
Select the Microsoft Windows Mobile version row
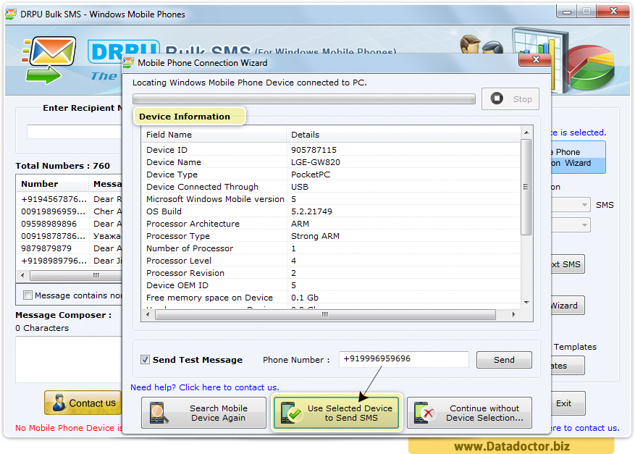pos(331,199)
